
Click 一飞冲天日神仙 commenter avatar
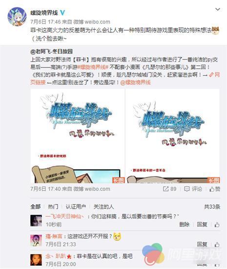pyautogui.click(x=36, y=221)
